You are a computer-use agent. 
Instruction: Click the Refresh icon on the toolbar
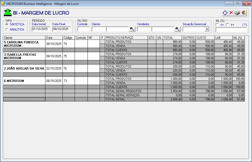coord(225,12)
